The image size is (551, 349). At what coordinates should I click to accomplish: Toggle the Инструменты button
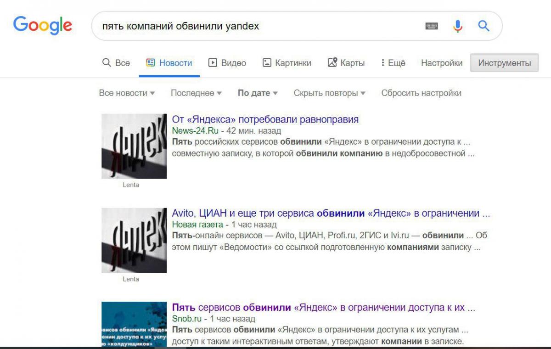[x=504, y=63]
